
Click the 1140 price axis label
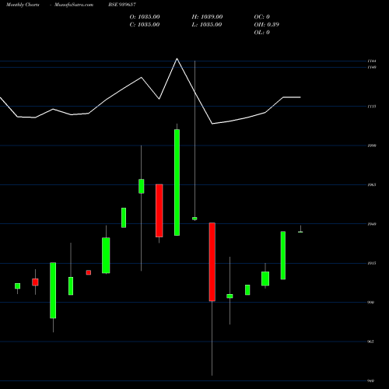point(372,67)
